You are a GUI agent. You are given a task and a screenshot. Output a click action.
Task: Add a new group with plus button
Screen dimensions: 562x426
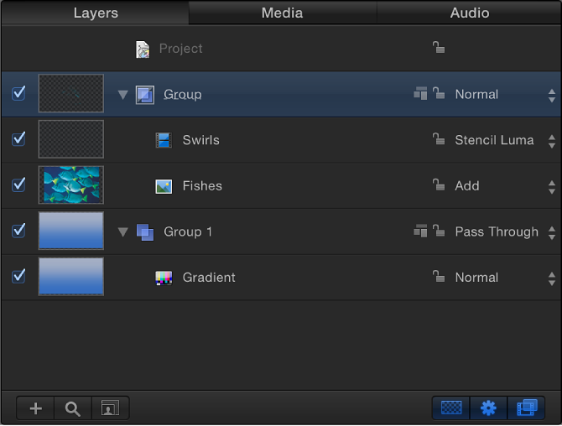point(35,408)
